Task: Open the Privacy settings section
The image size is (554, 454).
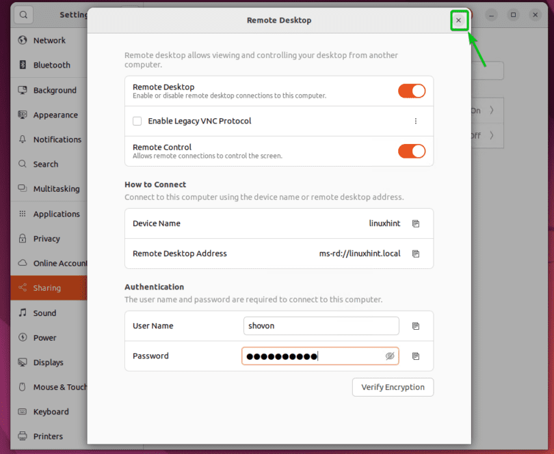Action: (x=47, y=238)
